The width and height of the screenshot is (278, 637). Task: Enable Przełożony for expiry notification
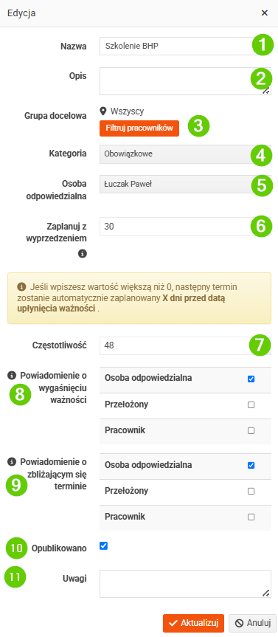pos(251,405)
